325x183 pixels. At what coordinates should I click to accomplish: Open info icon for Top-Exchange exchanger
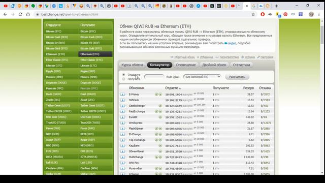pos(123,140)
